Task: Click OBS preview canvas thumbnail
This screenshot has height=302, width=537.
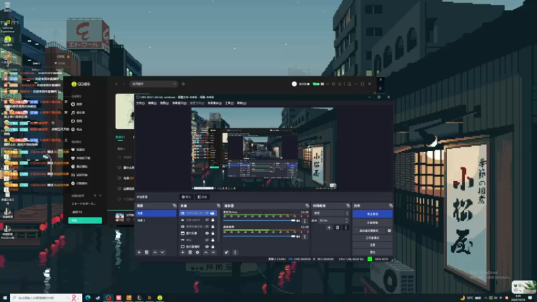Action: pyautogui.click(x=264, y=148)
